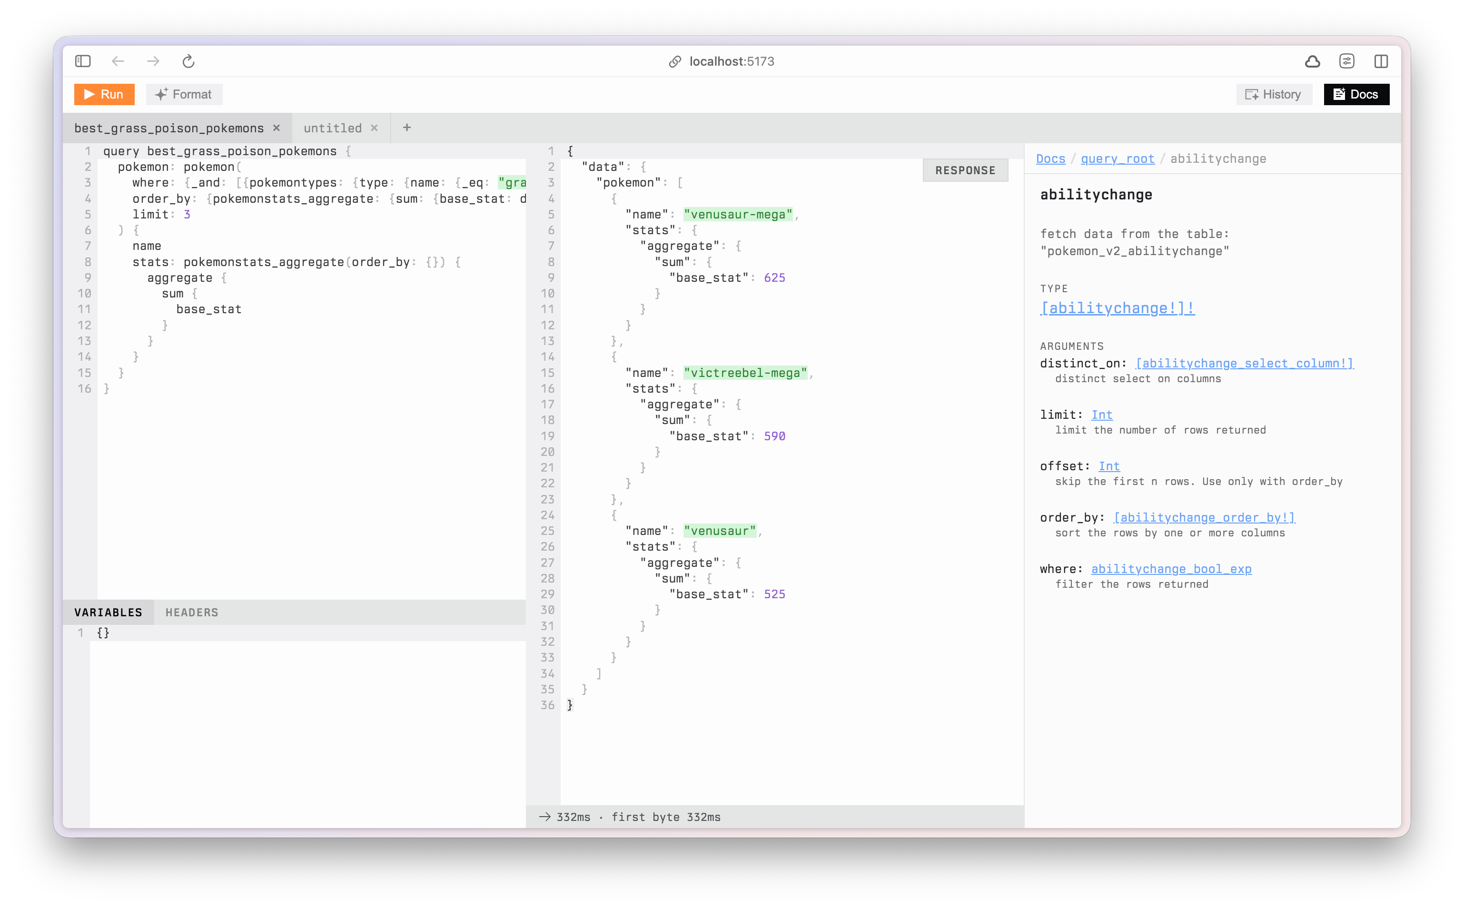Open the History panel
This screenshot has width=1464, height=908.
tap(1274, 94)
